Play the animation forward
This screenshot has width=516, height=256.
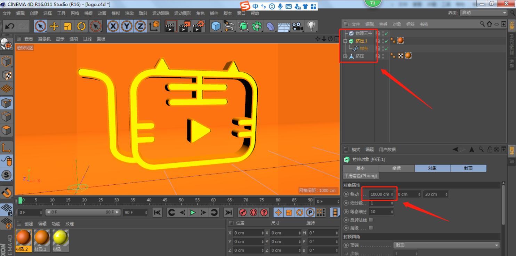pyautogui.click(x=193, y=213)
